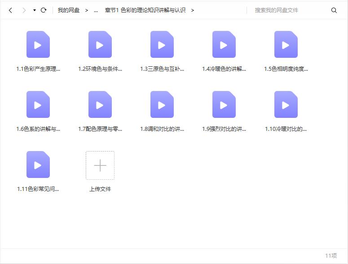Go back with the left arrow
The image size is (348, 264).
click(x=10, y=10)
